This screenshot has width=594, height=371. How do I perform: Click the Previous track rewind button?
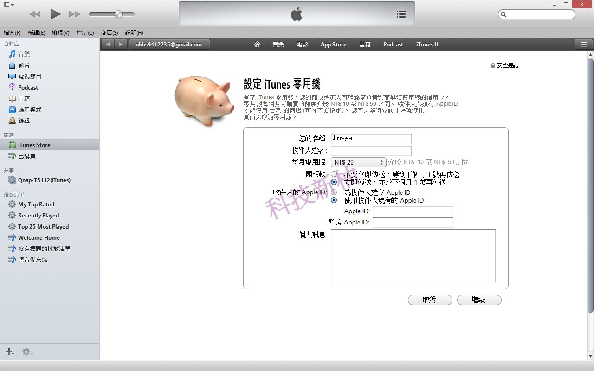35,14
